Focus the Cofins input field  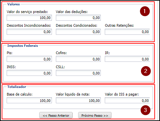(78, 59)
